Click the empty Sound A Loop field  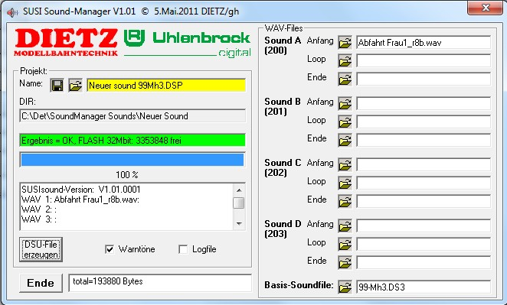click(x=424, y=60)
